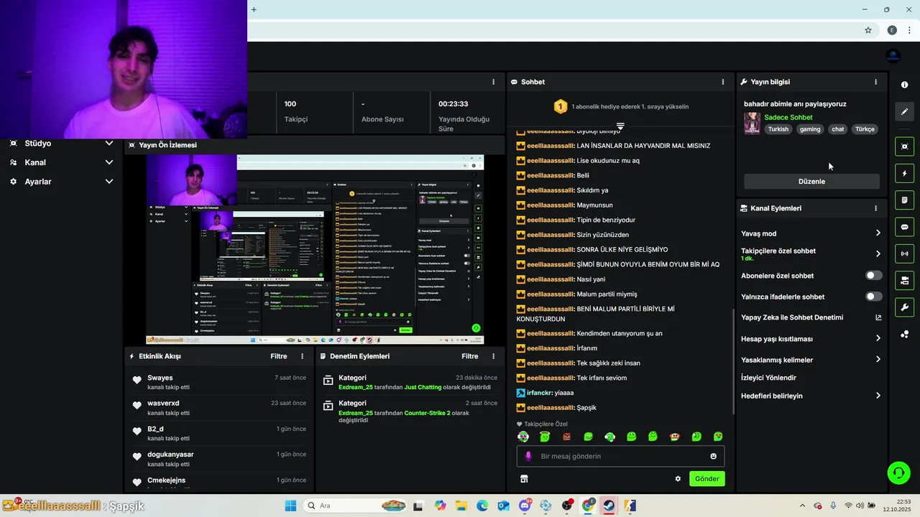Select the last emote with heart eyes
The image size is (920, 517).
(x=718, y=437)
